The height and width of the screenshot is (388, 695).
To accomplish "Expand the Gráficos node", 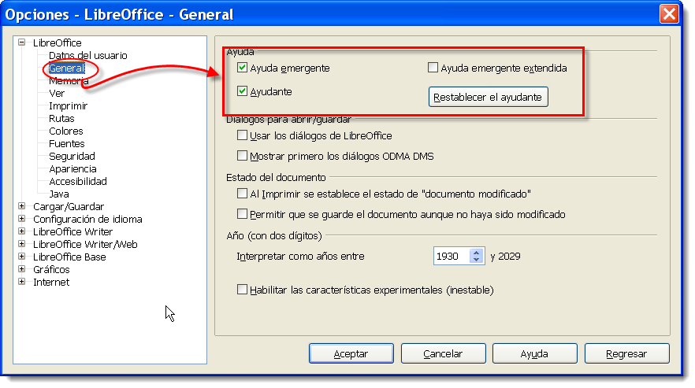I will point(22,269).
